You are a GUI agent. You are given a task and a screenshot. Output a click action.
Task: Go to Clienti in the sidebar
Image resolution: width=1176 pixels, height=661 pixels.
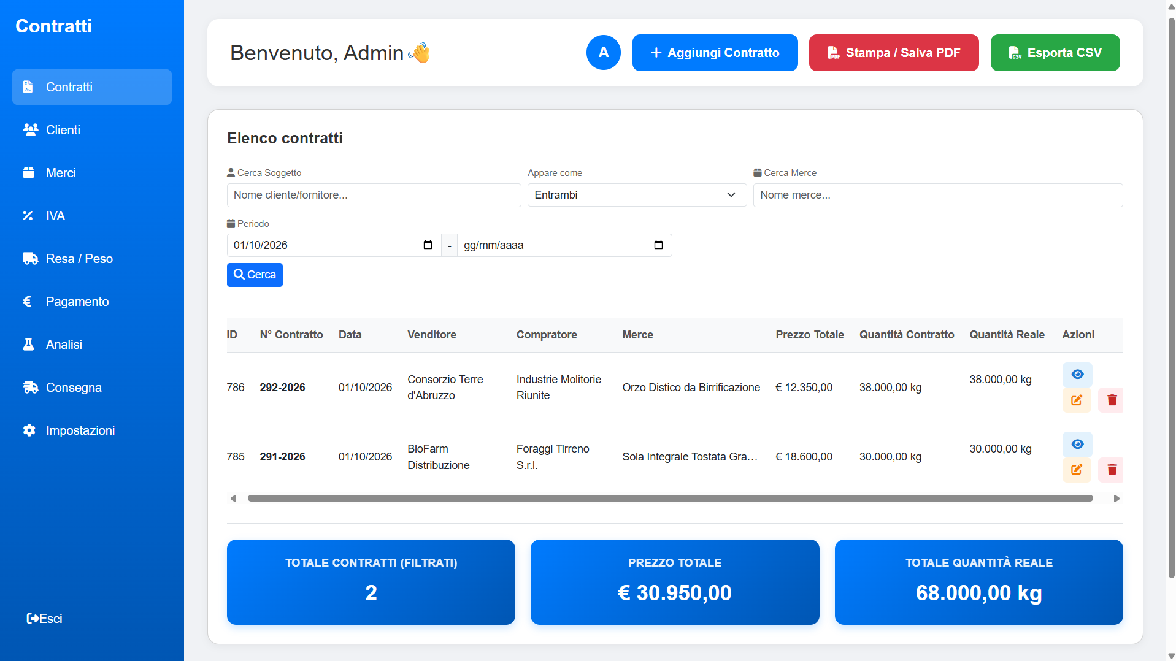[x=92, y=130]
